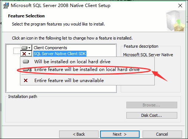Select the SQL Server Native Client SDK item
188x139 pixels.
pos(60,54)
